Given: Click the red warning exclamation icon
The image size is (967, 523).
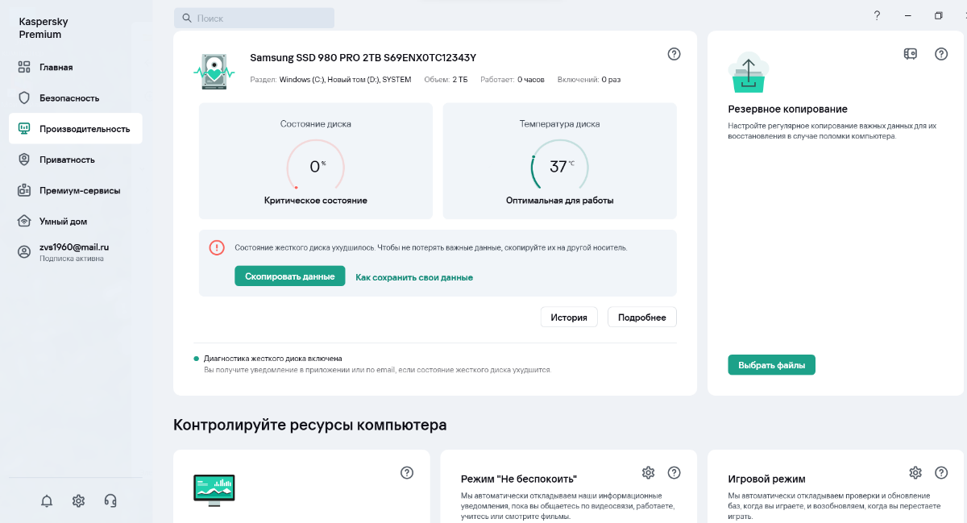Looking at the screenshot, I should click(x=217, y=247).
